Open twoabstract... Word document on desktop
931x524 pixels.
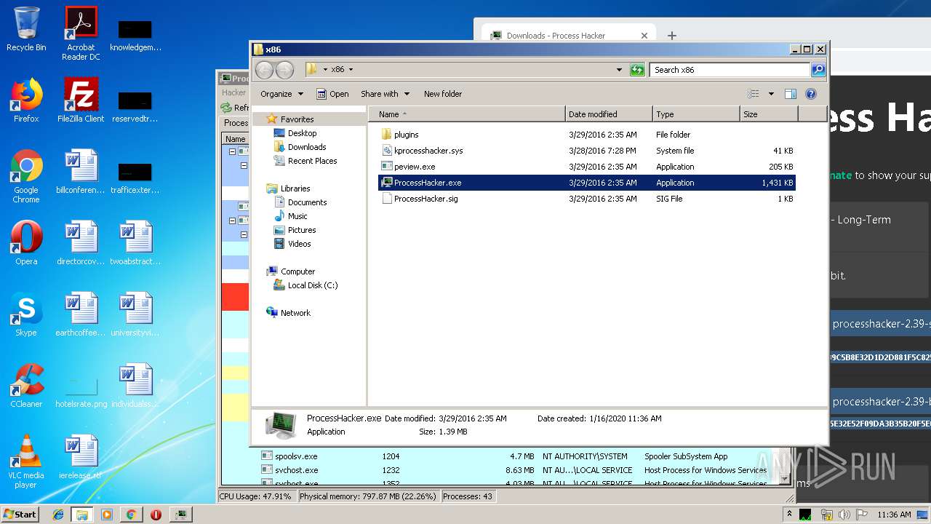(135, 243)
